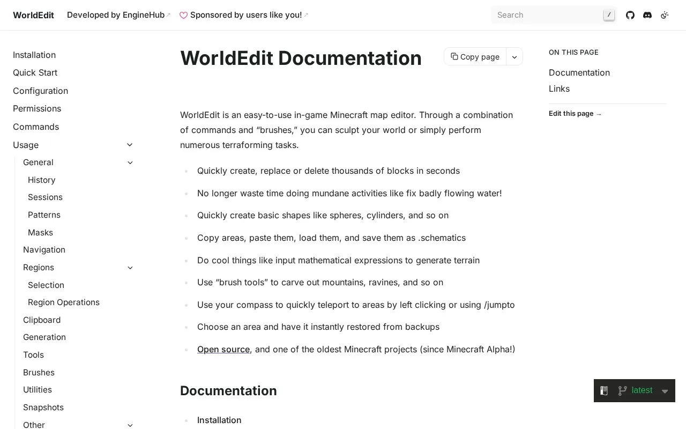Viewport: 686px width, 429px height.
Task: Jump to Documentation in On This Page
Action: click(x=579, y=72)
